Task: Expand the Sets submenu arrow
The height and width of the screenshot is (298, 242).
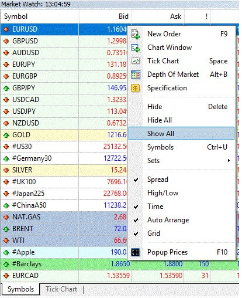Action: point(229,161)
